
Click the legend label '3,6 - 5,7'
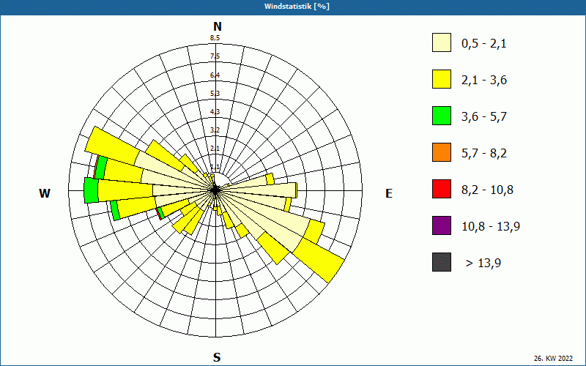[484, 117]
